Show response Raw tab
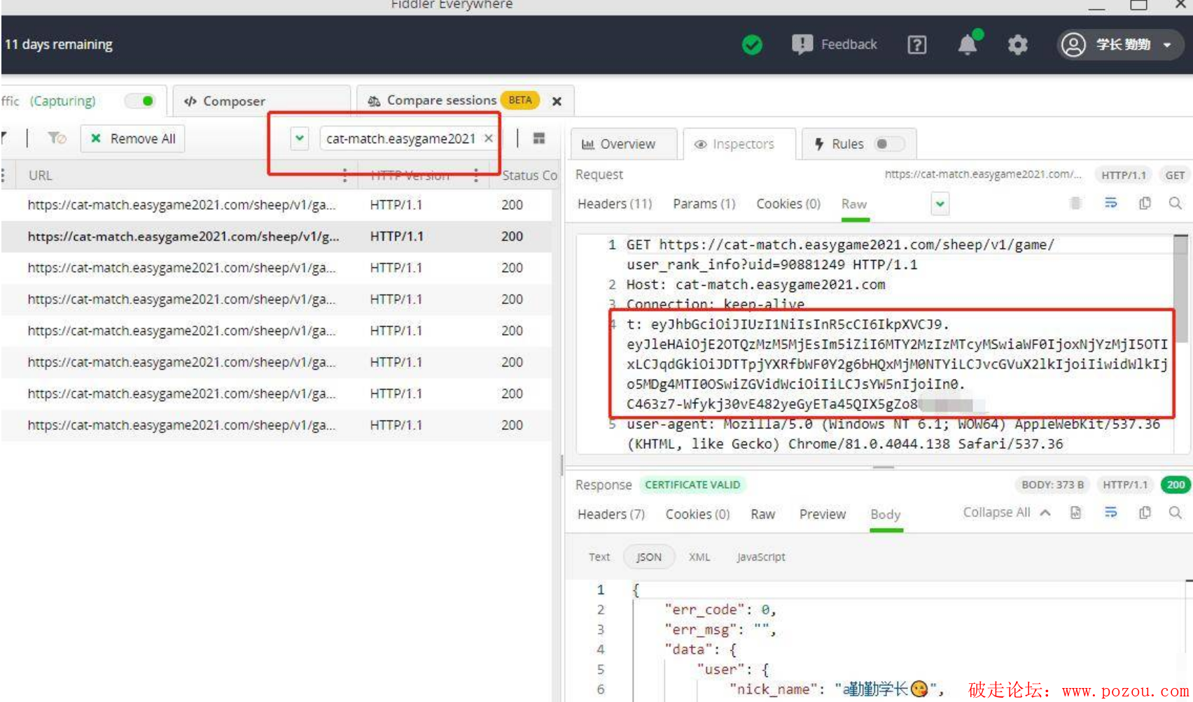Screen dimensions: 1193x702 pos(763,515)
